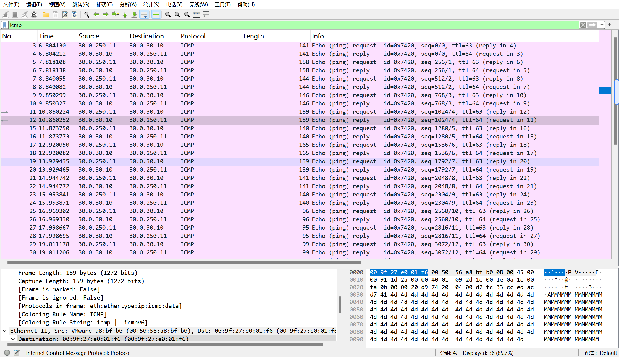The height and width of the screenshot is (357, 619).
Task: Clear the icmp display filter
Action: click(583, 25)
